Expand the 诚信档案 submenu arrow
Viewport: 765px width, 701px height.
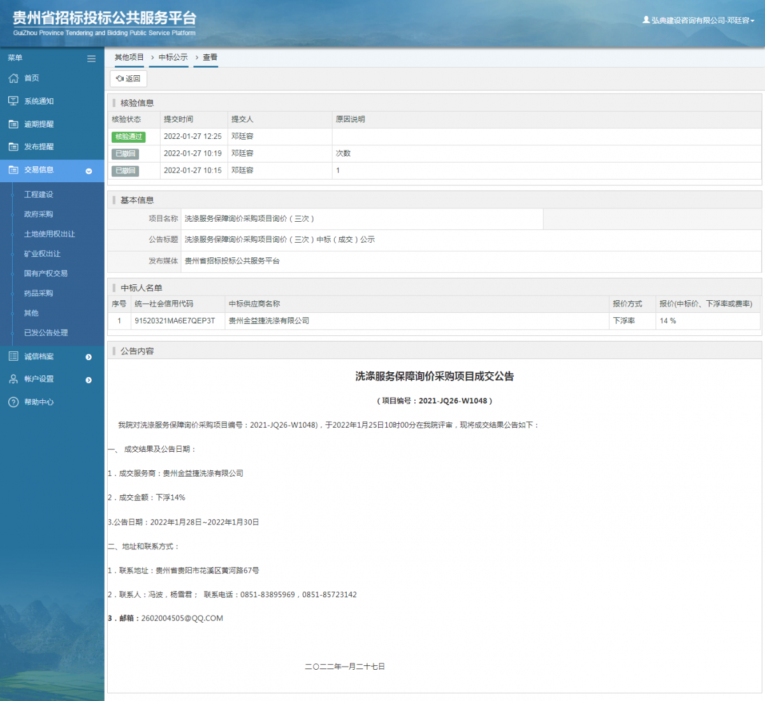(x=89, y=357)
